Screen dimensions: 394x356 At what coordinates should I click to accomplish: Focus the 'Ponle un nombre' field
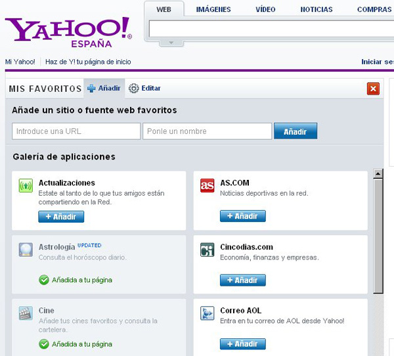click(x=207, y=131)
